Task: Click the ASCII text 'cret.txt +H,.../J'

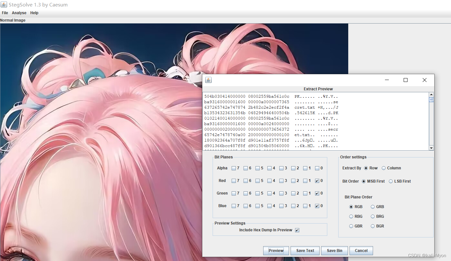Action: coord(316,107)
